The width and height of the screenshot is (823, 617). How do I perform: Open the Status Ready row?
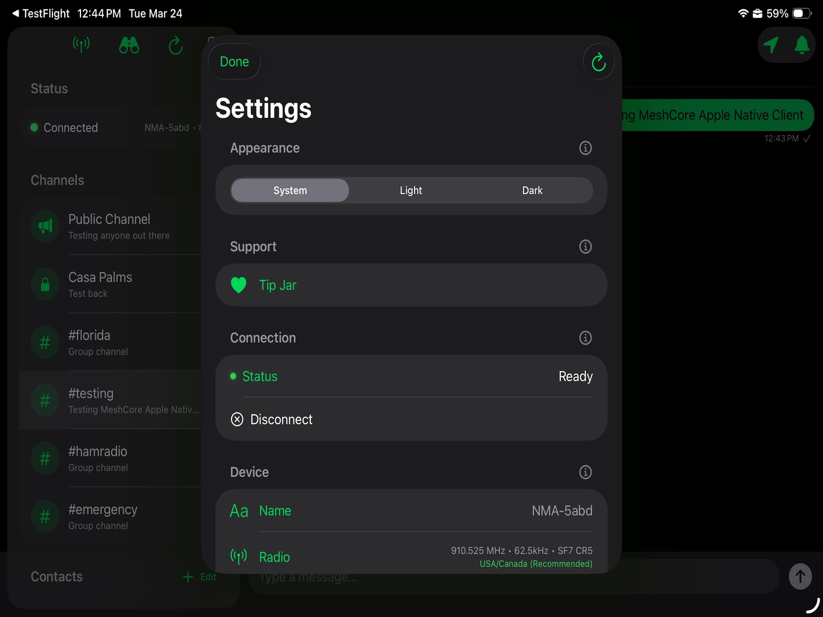pos(411,376)
